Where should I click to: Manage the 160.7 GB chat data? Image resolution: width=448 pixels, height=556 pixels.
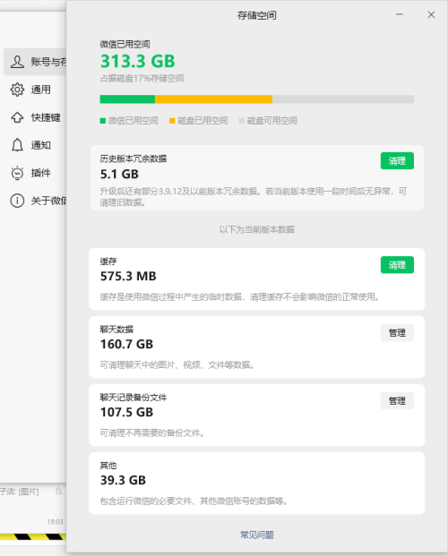point(397,333)
